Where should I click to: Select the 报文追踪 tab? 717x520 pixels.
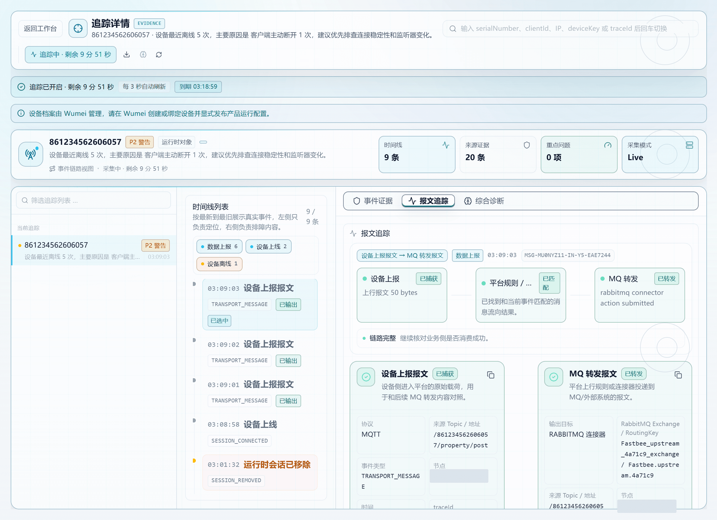click(x=428, y=201)
